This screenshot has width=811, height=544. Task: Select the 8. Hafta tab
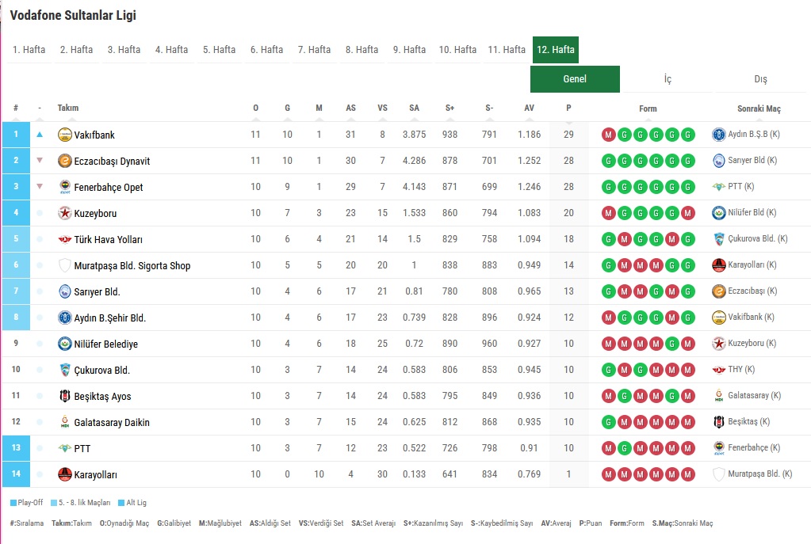tap(362, 50)
